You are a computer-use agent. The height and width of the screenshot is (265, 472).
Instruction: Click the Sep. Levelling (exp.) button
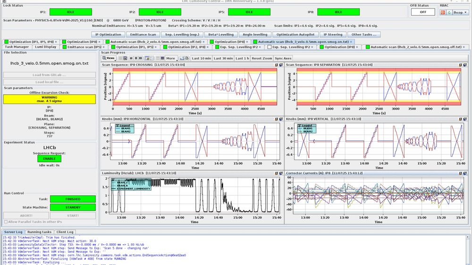click(x=182, y=34)
